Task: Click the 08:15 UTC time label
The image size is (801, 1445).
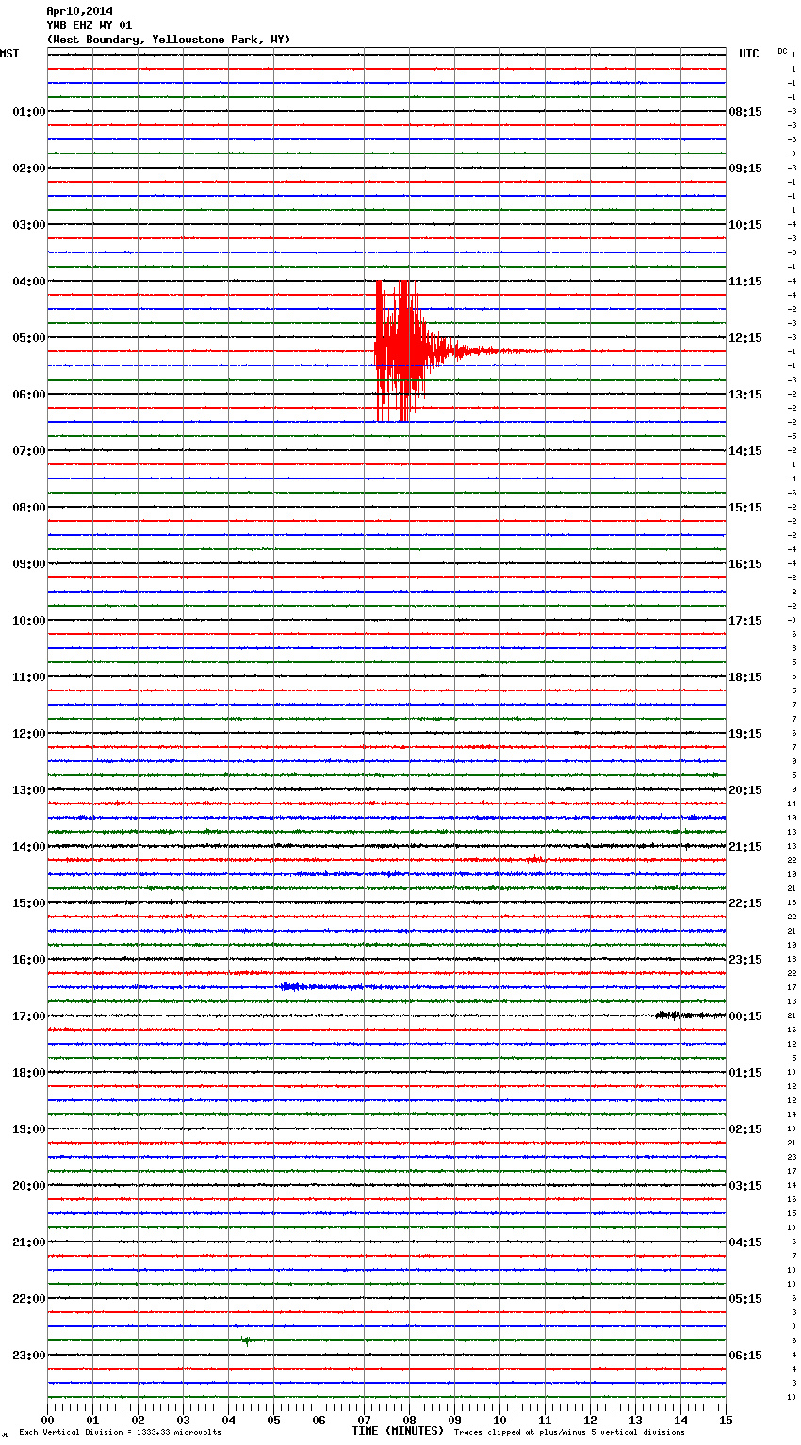Action: point(745,112)
